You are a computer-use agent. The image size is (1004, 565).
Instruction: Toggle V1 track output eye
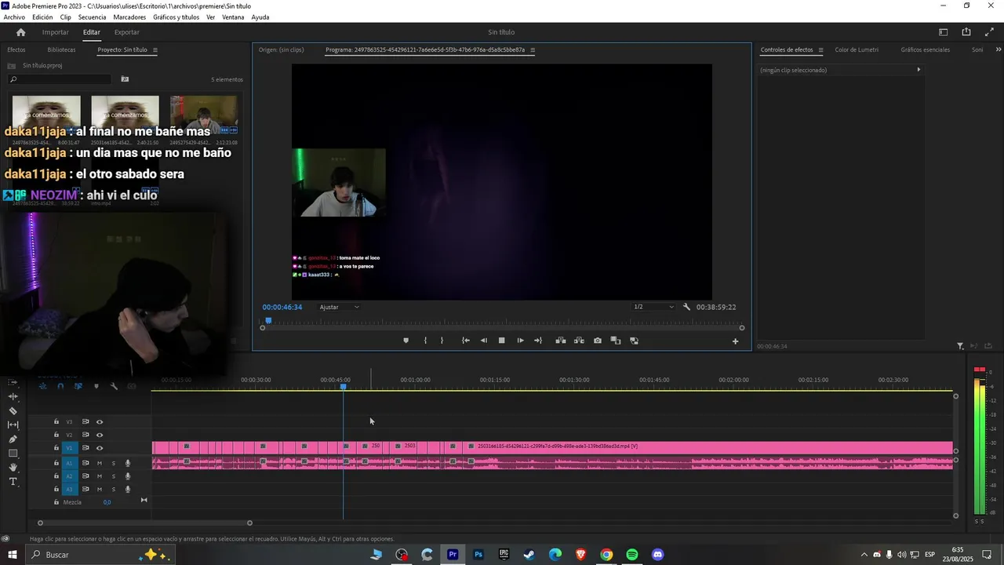tap(100, 448)
